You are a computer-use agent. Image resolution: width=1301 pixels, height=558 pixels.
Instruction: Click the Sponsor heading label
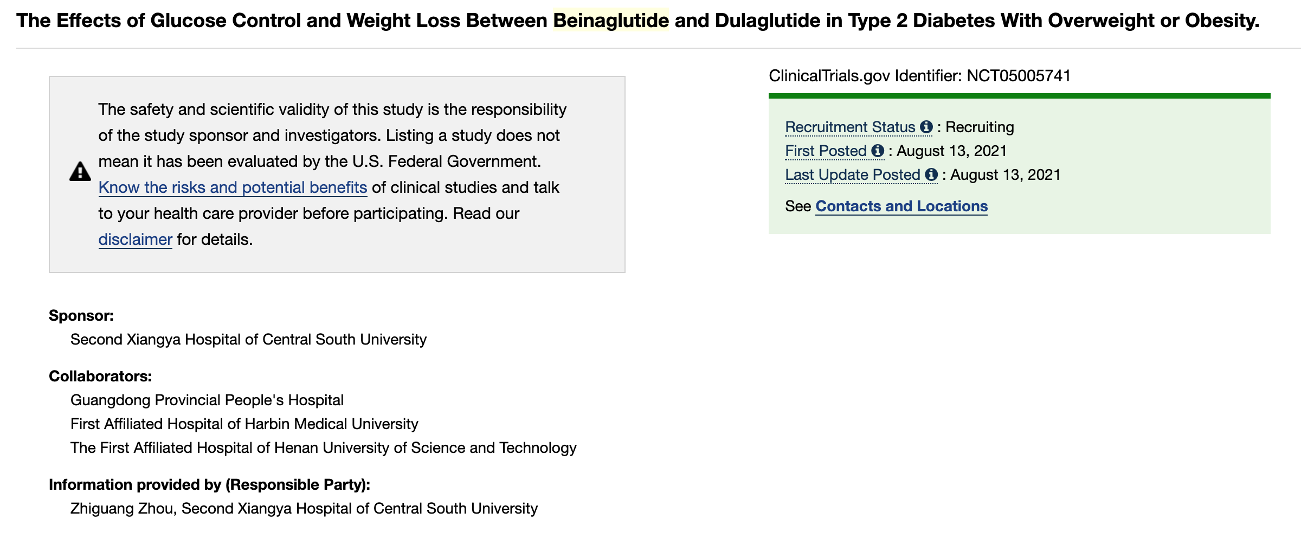pyautogui.click(x=81, y=316)
